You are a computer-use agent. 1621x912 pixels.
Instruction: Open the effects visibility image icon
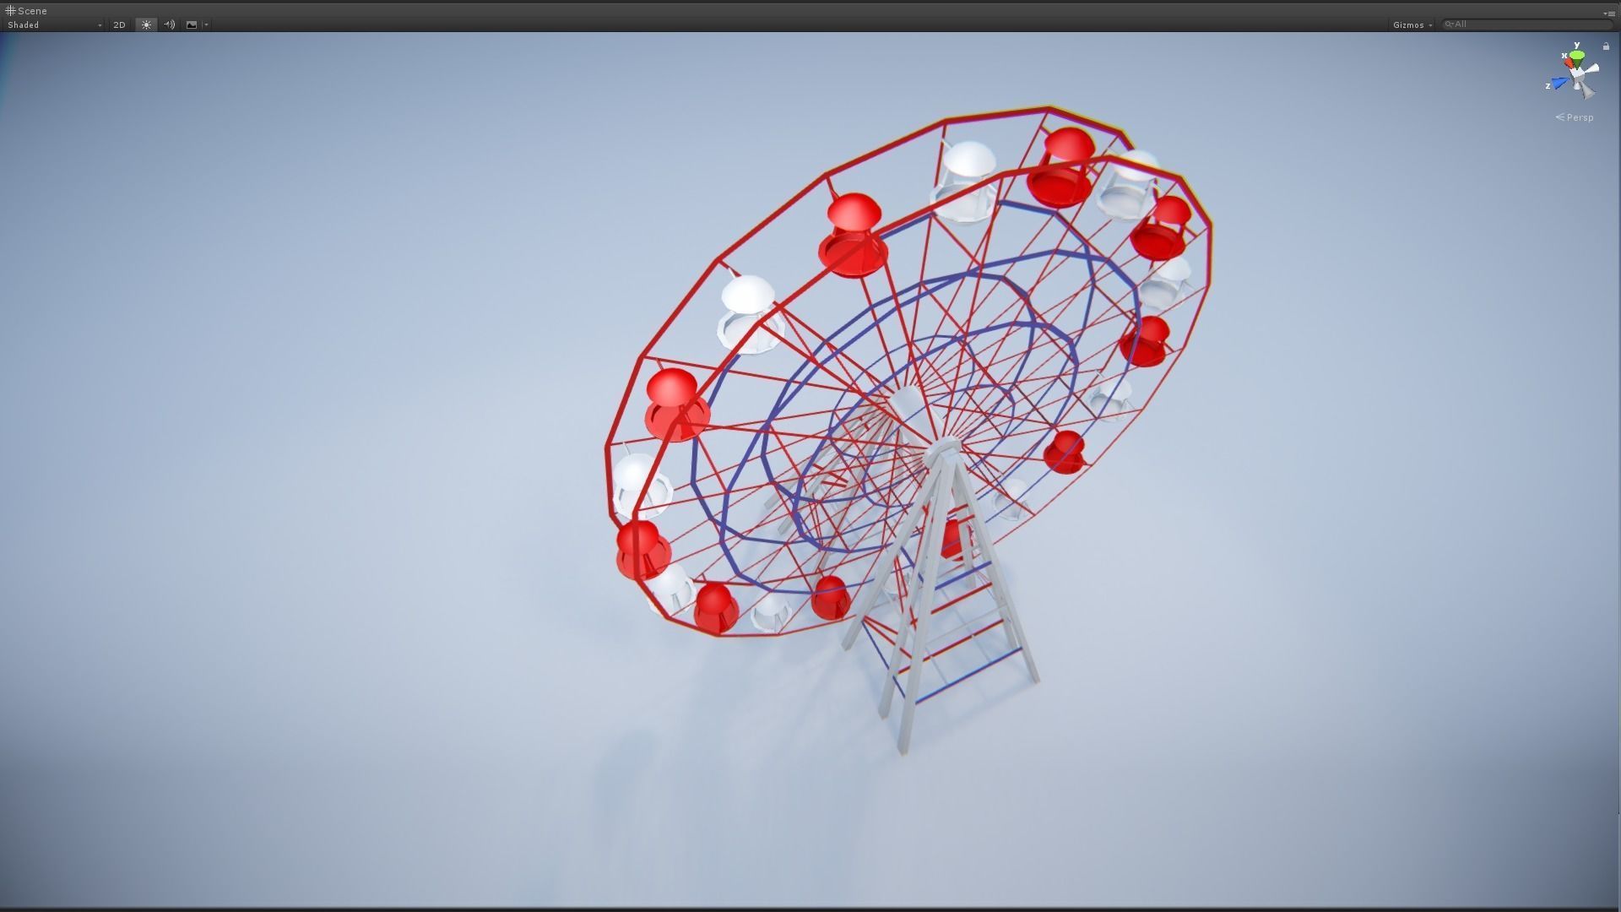[191, 24]
